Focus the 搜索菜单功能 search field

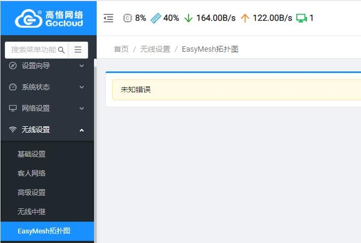(33, 50)
